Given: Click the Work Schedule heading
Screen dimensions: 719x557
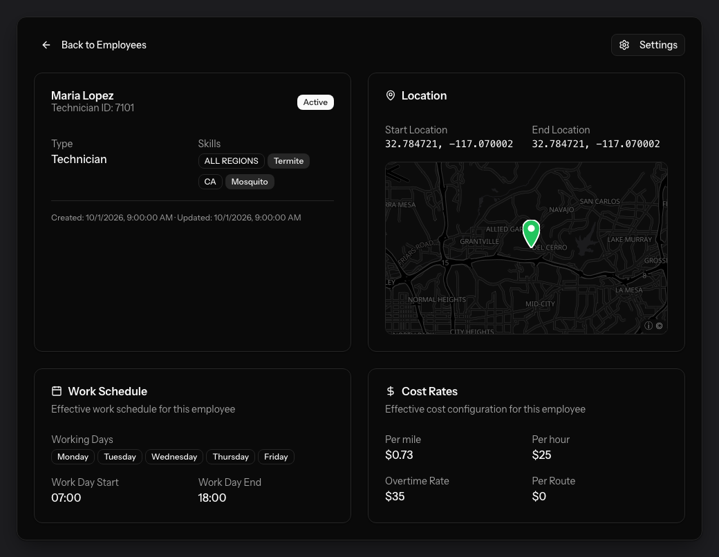Looking at the screenshot, I should [108, 391].
